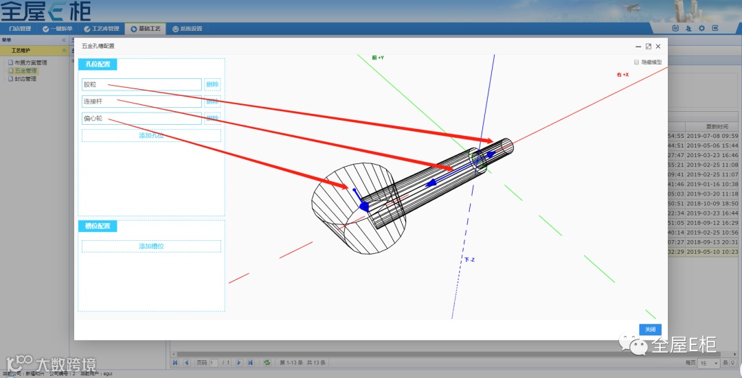Open the 工艺库管理 menu tab
This screenshot has width=742, height=378.
[101, 29]
